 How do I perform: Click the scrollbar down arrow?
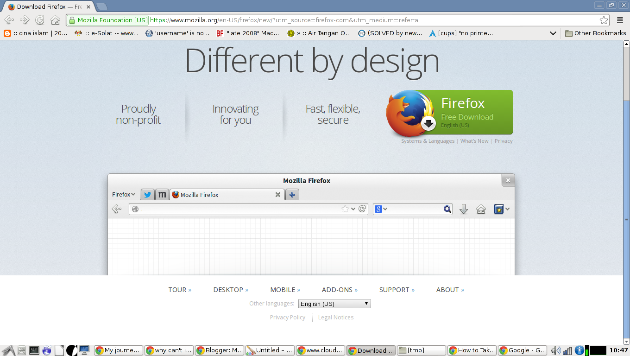point(626,341)
